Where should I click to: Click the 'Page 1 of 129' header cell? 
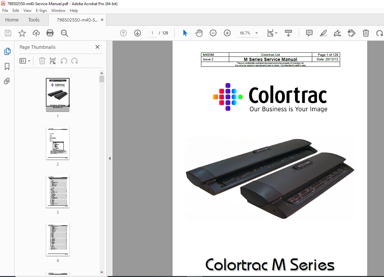326,55
